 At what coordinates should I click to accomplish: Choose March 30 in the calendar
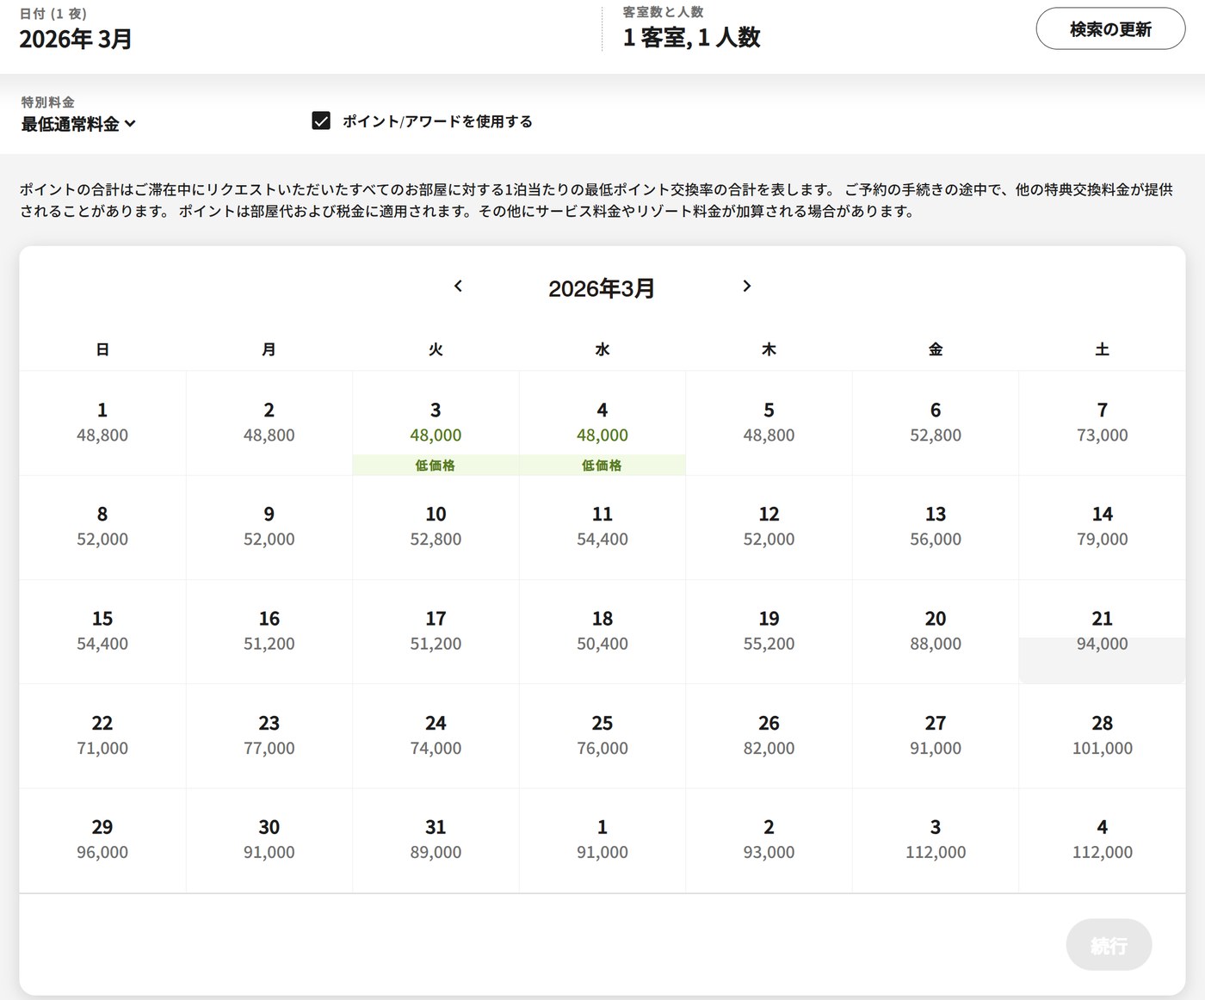(269, 840)
